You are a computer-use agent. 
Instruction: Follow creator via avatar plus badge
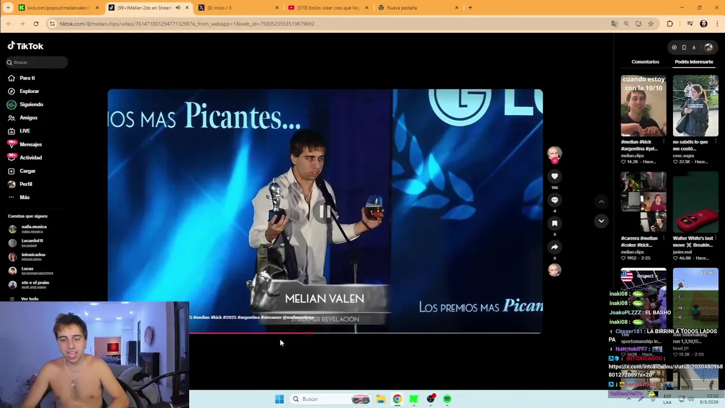tap(555, 161)
